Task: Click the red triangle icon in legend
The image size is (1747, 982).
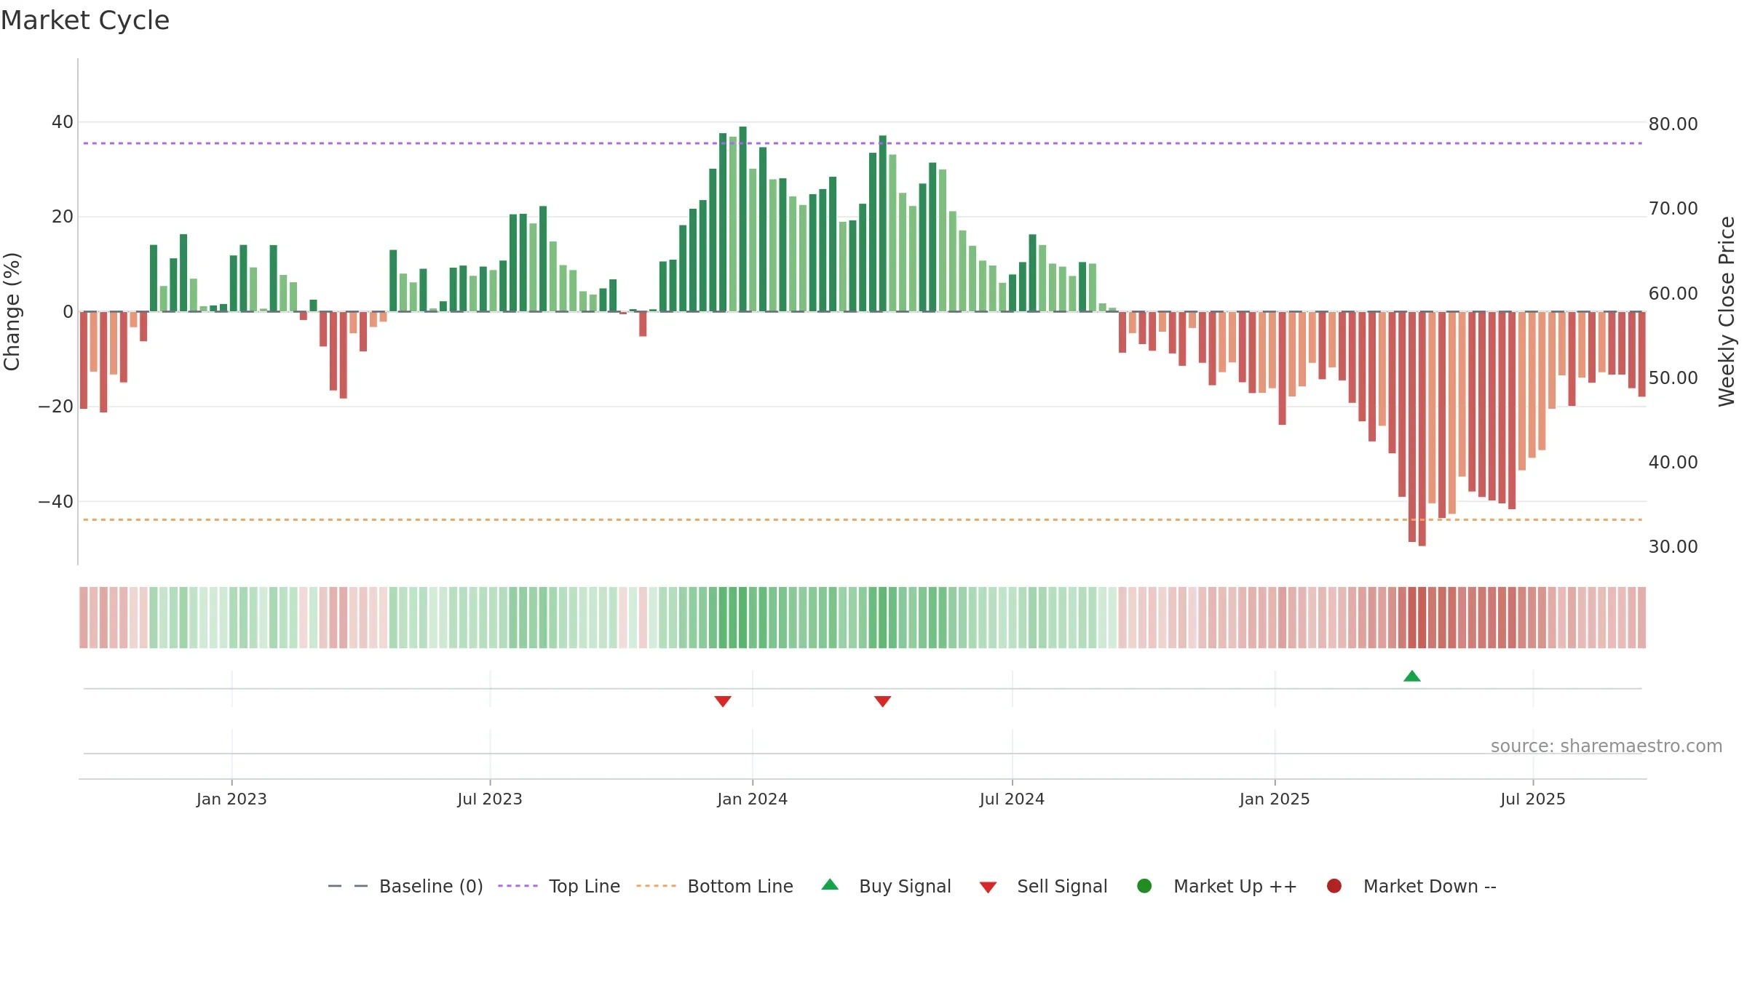Action: point(988,887)
